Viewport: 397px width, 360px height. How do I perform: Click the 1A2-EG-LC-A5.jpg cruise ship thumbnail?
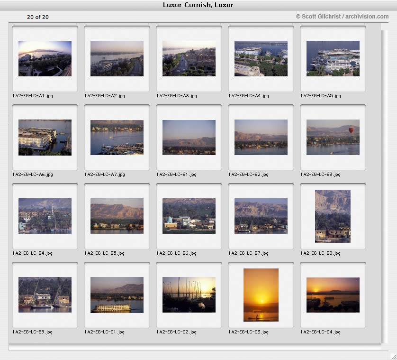pyautogui.click(x=333, y=58)
